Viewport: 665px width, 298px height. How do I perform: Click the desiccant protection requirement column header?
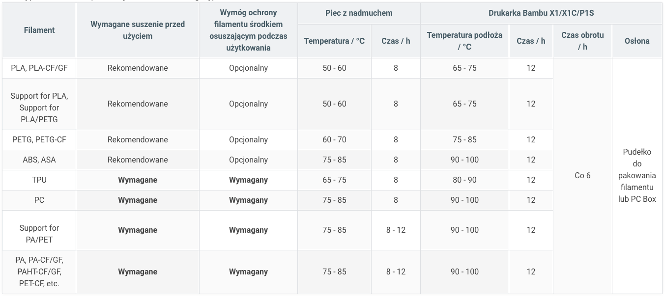[x=248, y=30]
